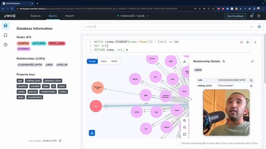The height and width of the screenshot is (149, 266).
Task: Click the visualisation property key
Action: [x=34, y=97]
